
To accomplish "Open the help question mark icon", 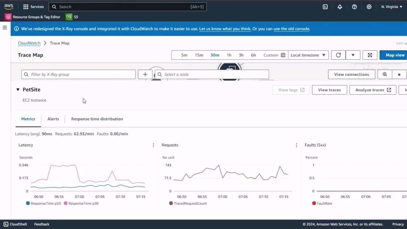I will point(354,7).
